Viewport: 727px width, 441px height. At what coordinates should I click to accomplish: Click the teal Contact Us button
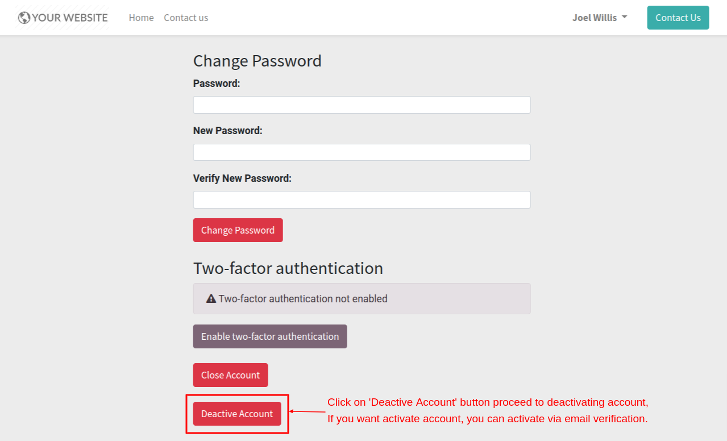click(x=678, y=18)
